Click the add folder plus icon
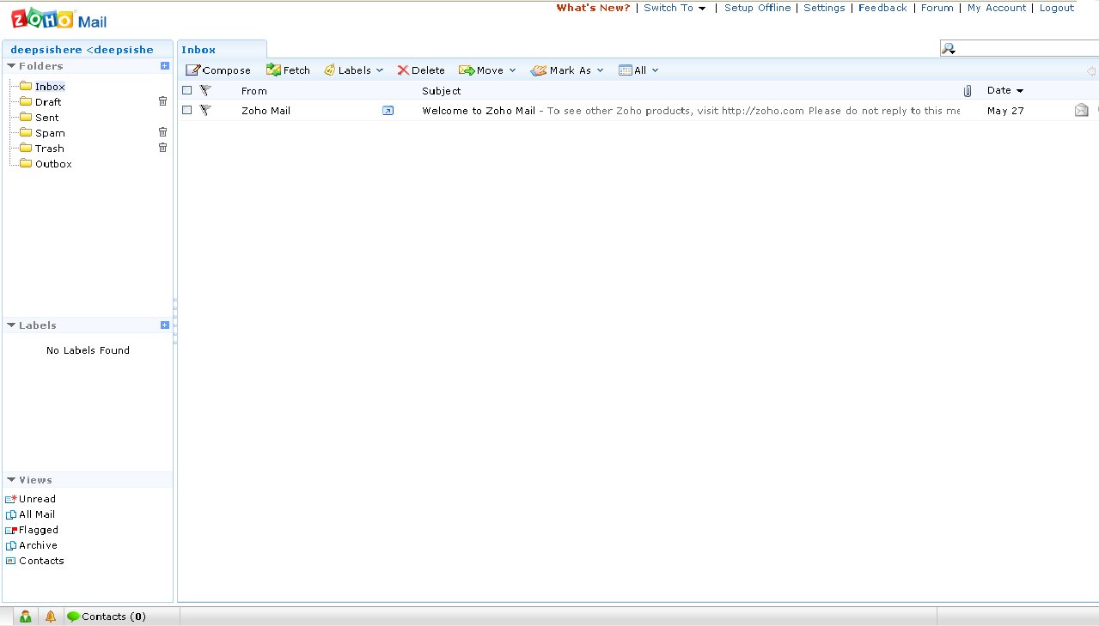 (165, 66)
